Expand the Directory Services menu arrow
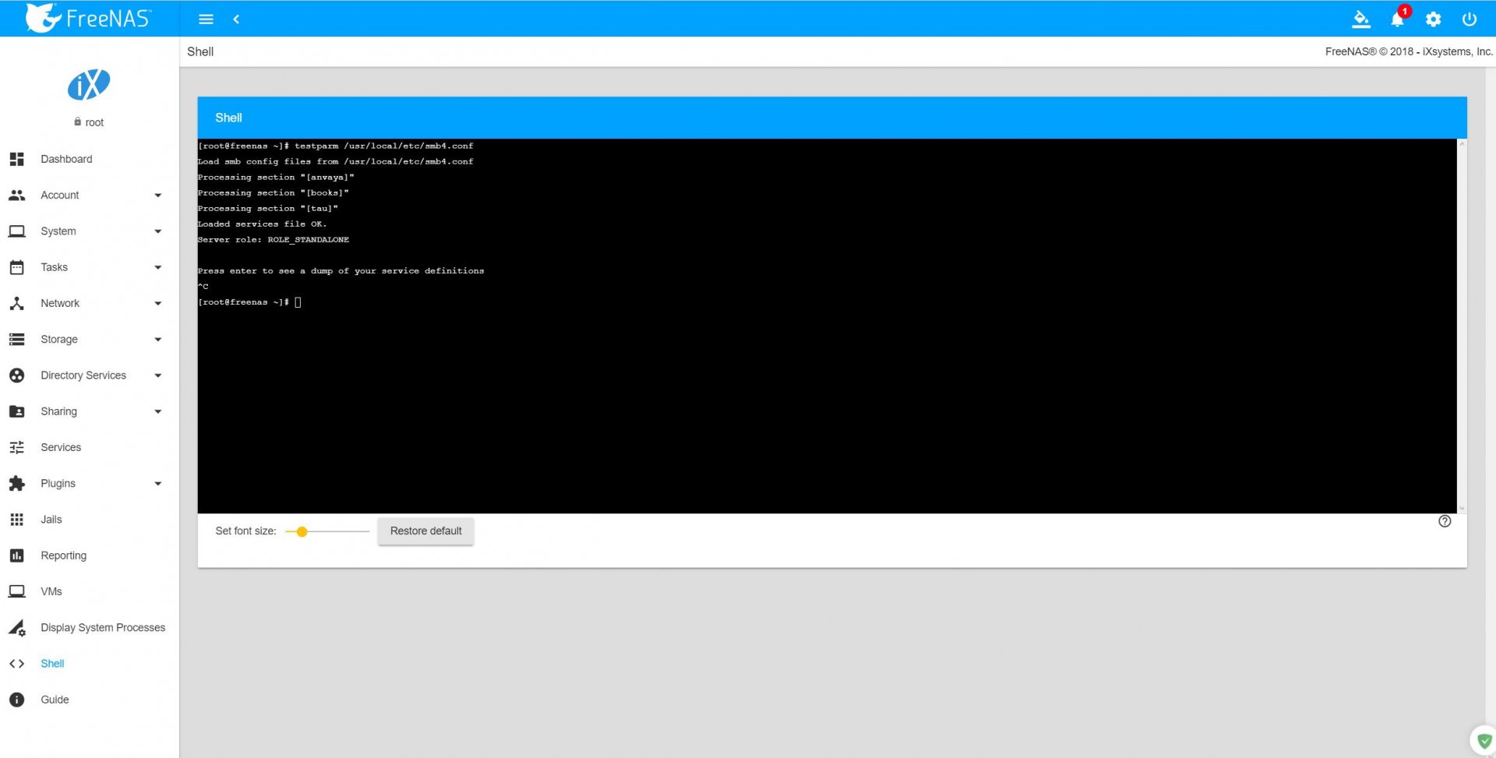This screenshot has width=1496, height=758. (x=158, y=375)
